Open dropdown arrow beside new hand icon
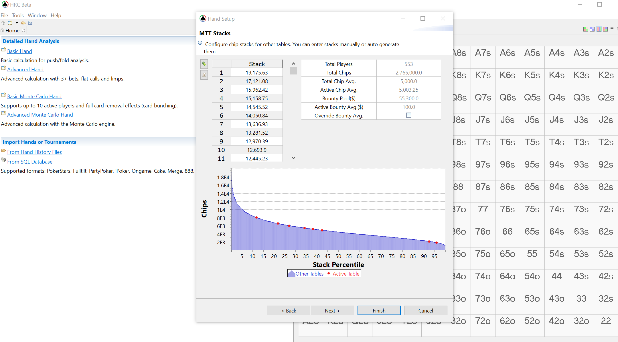Viewport: 618px width, 342px height. [17, 23]
